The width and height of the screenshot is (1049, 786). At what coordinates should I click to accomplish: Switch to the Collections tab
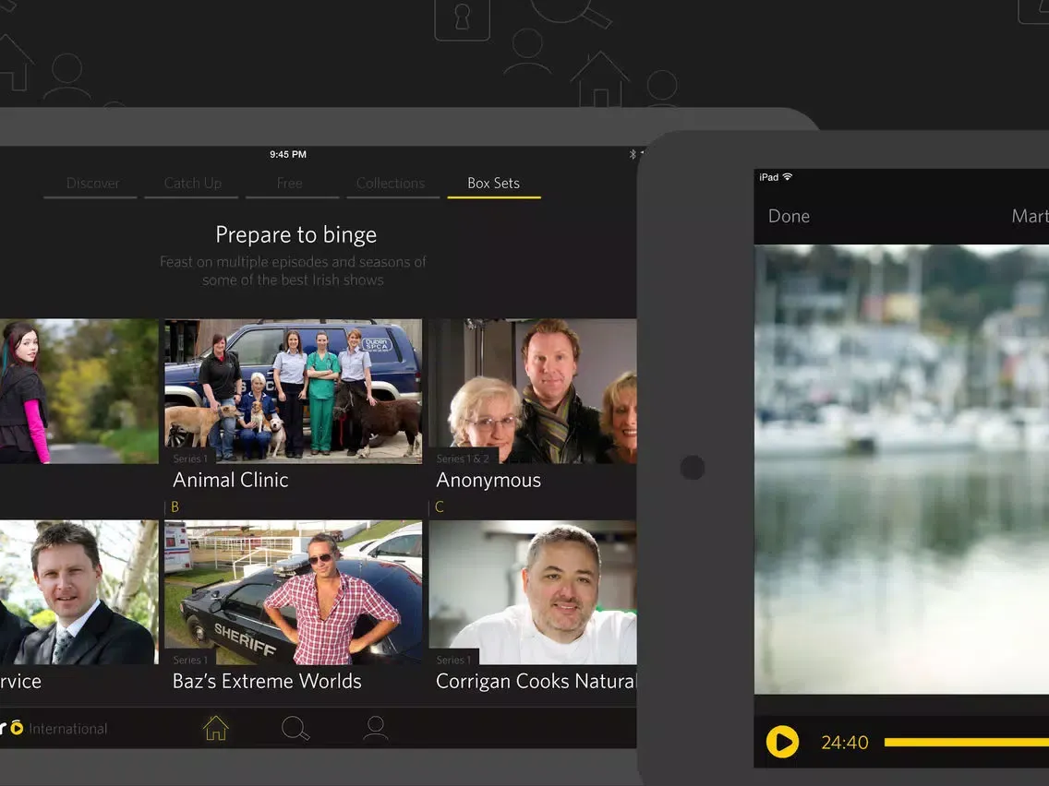pos(391,184)
